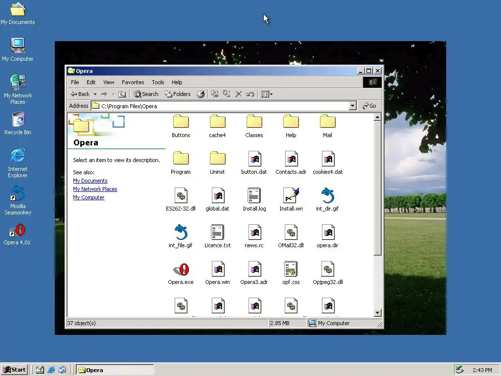Open the Views dropdown button
This screenshot has width=501, height=376.
pyautogui.click(x=267, y=94)
